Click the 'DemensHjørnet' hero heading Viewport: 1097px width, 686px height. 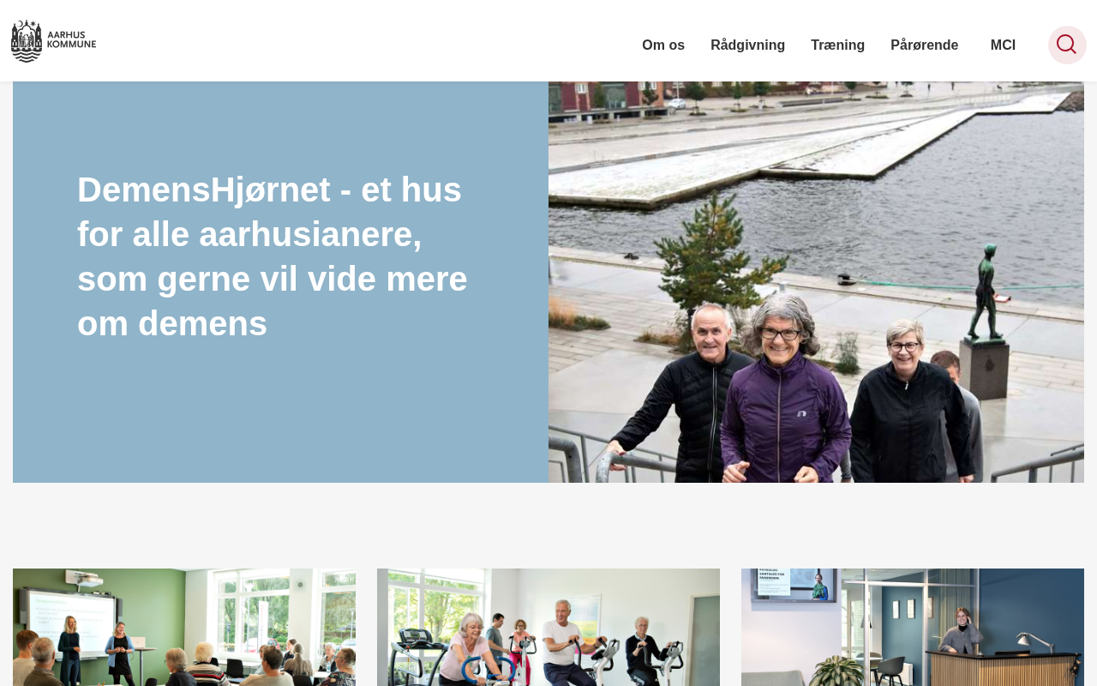273,256
